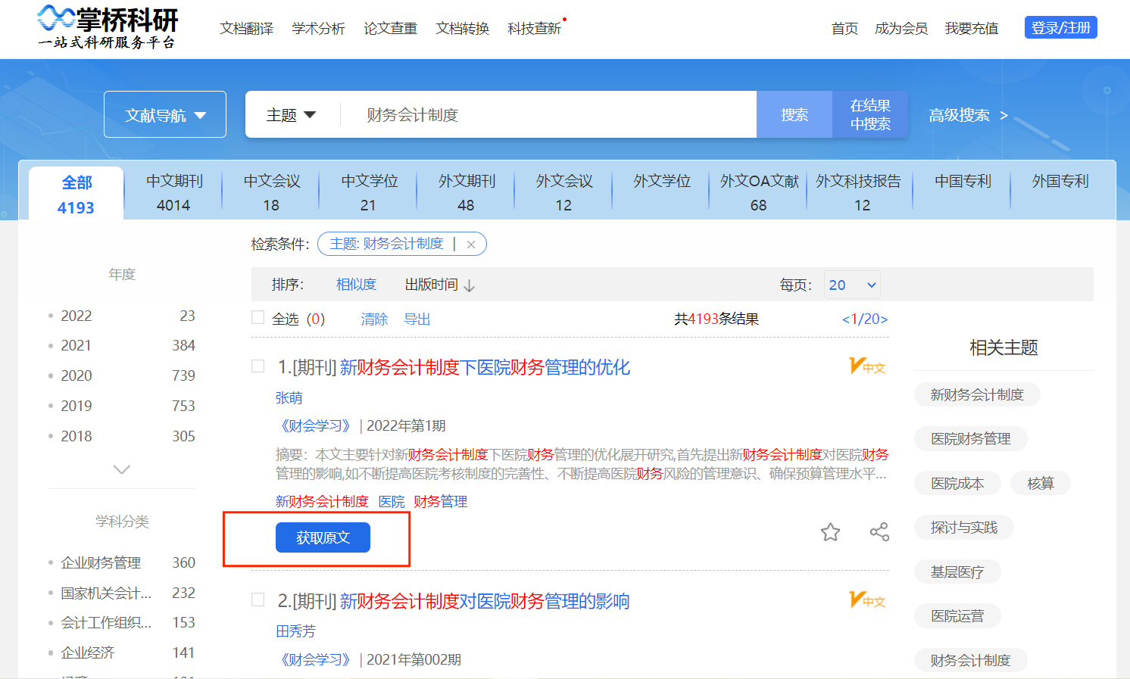Open 科技查新 in the top menu
This screenshot has width=1130, height=679.
click(534, 28)
